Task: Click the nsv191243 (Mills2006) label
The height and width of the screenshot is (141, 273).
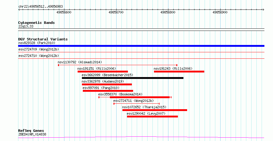Action: (x=173, y=69)
